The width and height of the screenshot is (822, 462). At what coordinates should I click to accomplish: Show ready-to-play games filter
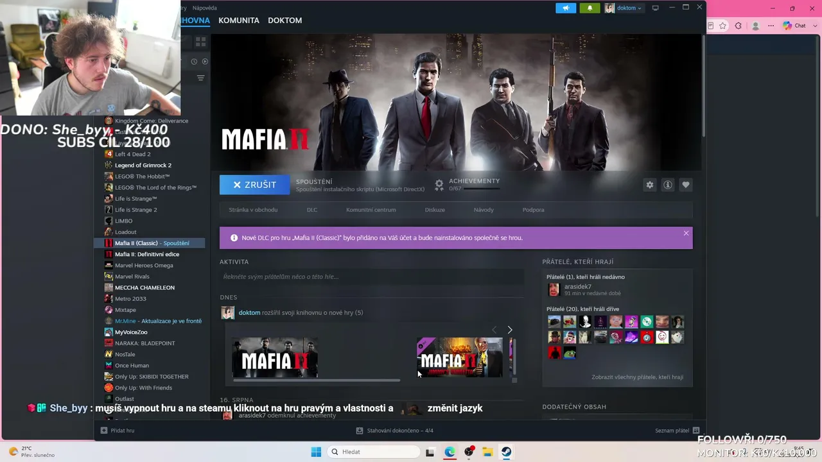click(x=205, y=62)
